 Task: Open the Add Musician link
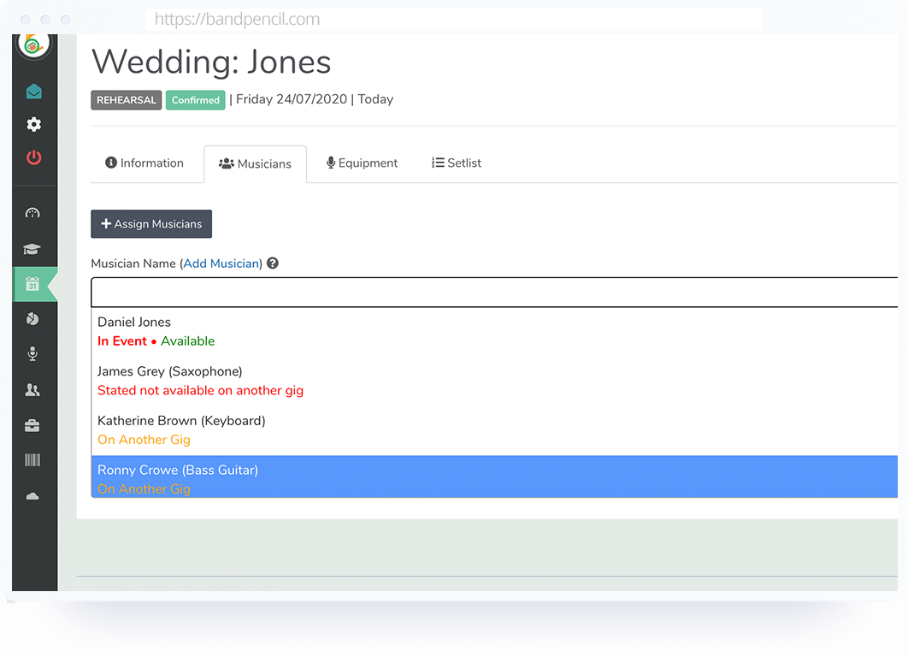(x=221, y=263)
